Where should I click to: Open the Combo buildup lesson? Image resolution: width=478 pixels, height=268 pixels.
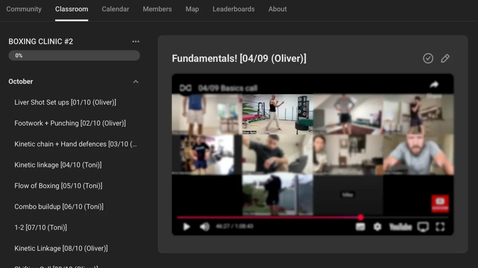(59, 207)
